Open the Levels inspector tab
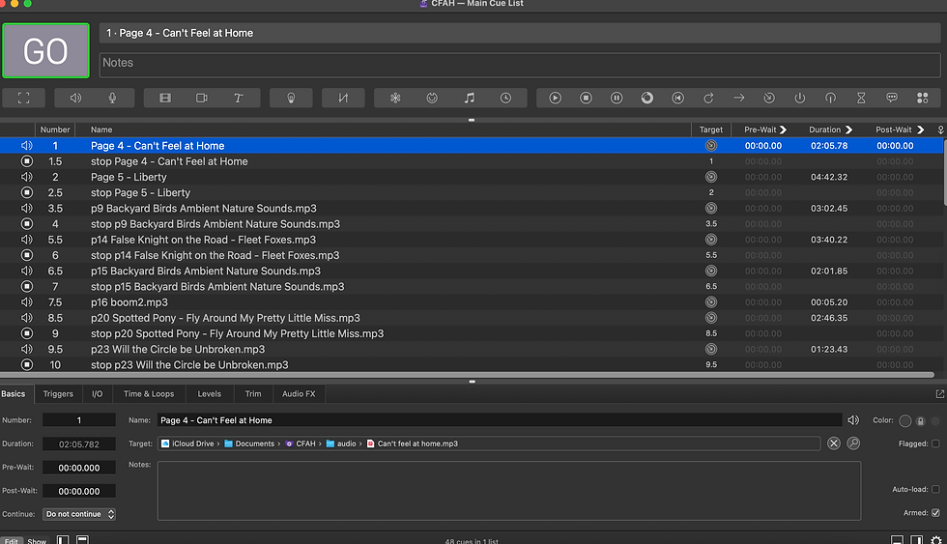Viewport: 947px width, 544px height. (209, 393)
